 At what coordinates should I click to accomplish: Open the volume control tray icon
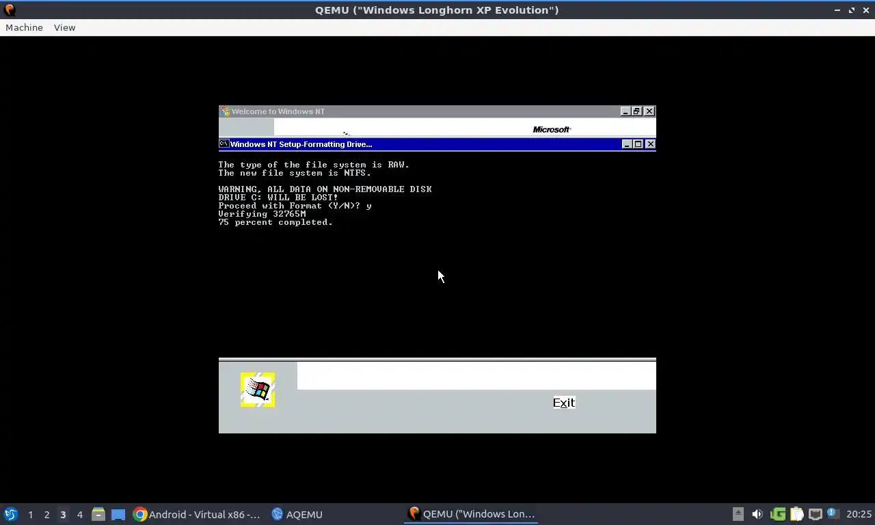(x=757, y=514)
